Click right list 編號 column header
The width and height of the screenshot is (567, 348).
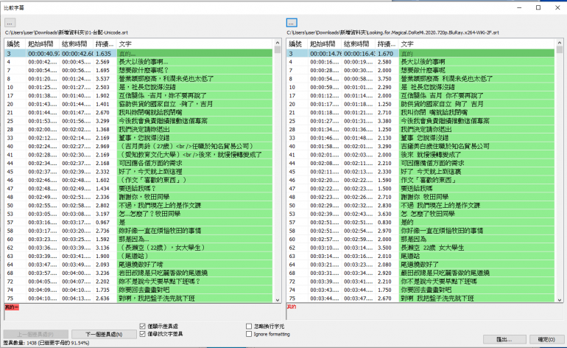(x=297, y=43)
